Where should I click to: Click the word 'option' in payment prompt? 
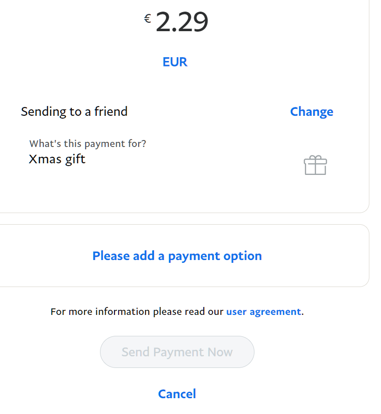(x=243, y=256)
